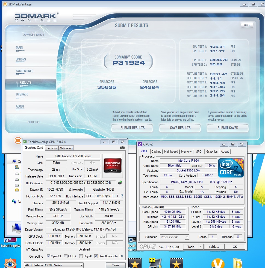The height and width of the screenshot is (268, 265).
Task: Open the About tab in CPU-Z
Action: point(225,152)
